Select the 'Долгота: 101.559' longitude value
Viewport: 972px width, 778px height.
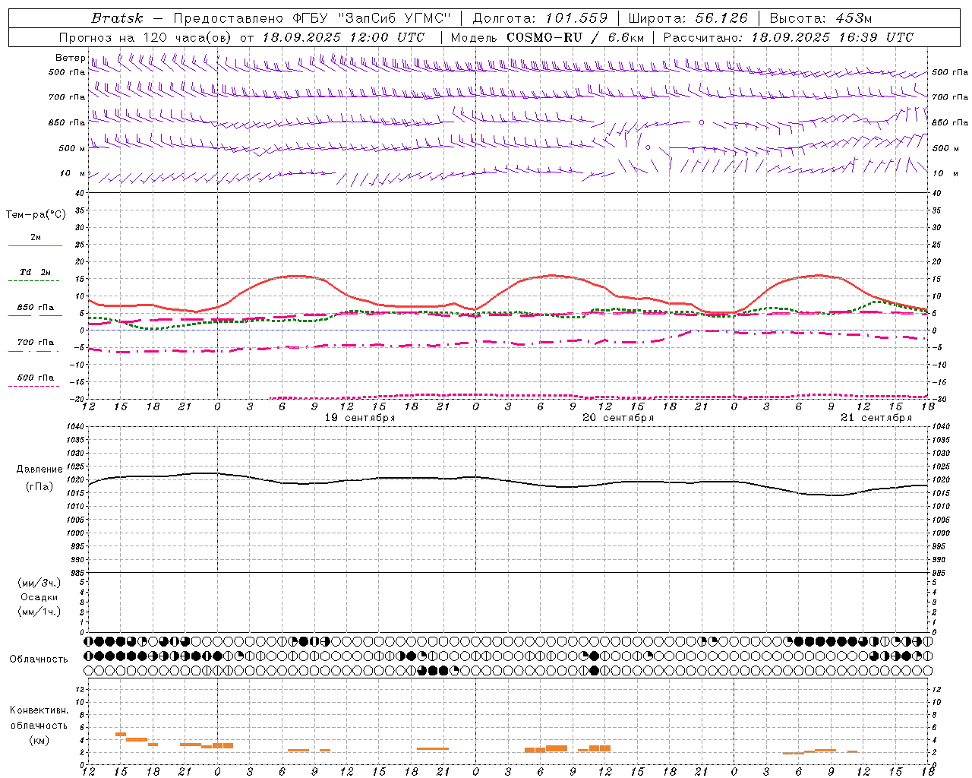click(540, 18)
